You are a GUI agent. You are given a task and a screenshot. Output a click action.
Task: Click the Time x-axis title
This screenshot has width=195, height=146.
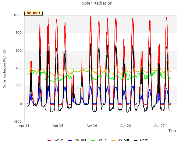click(172, 130)
